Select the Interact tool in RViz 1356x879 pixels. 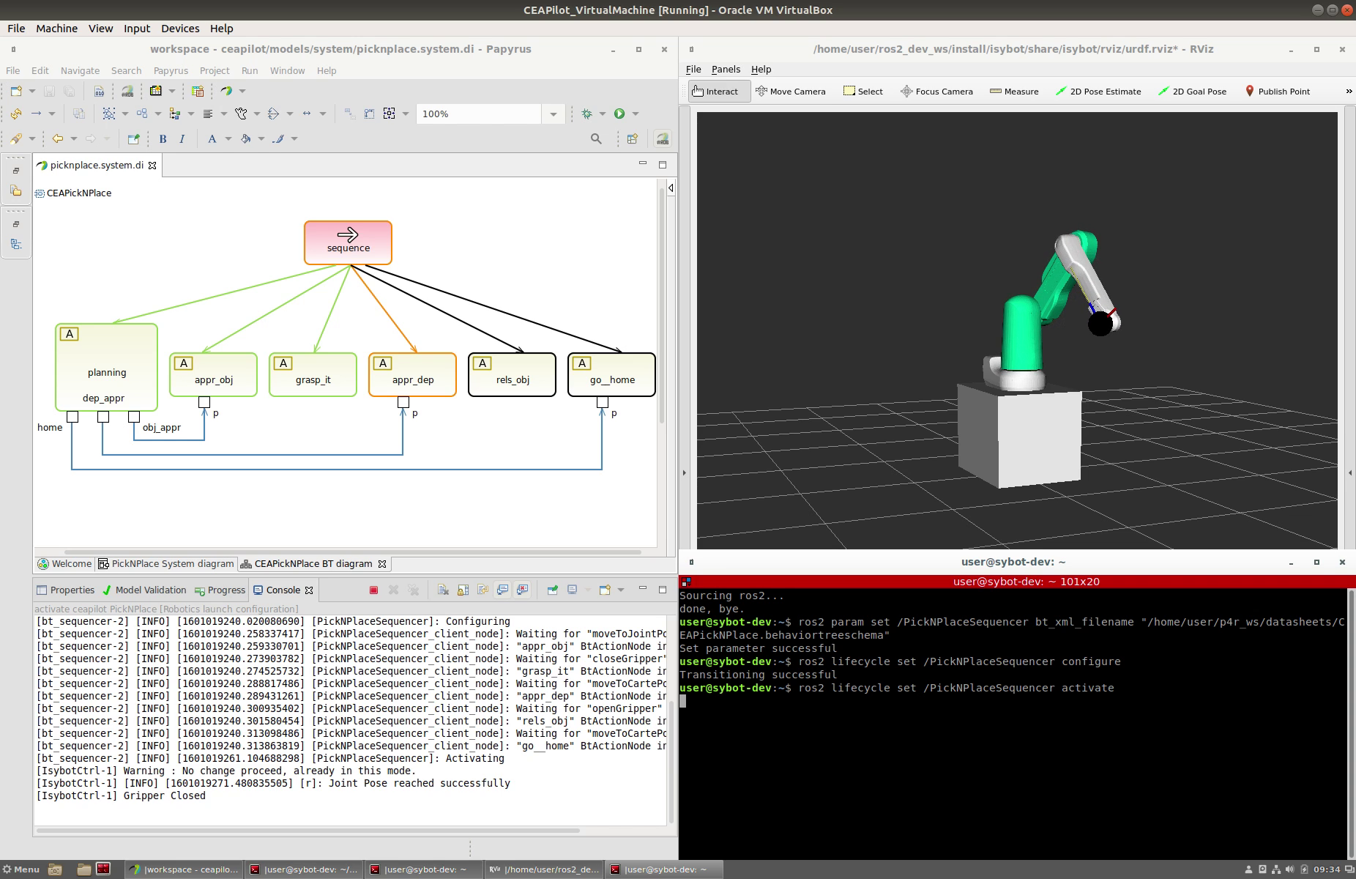[718, 91]
